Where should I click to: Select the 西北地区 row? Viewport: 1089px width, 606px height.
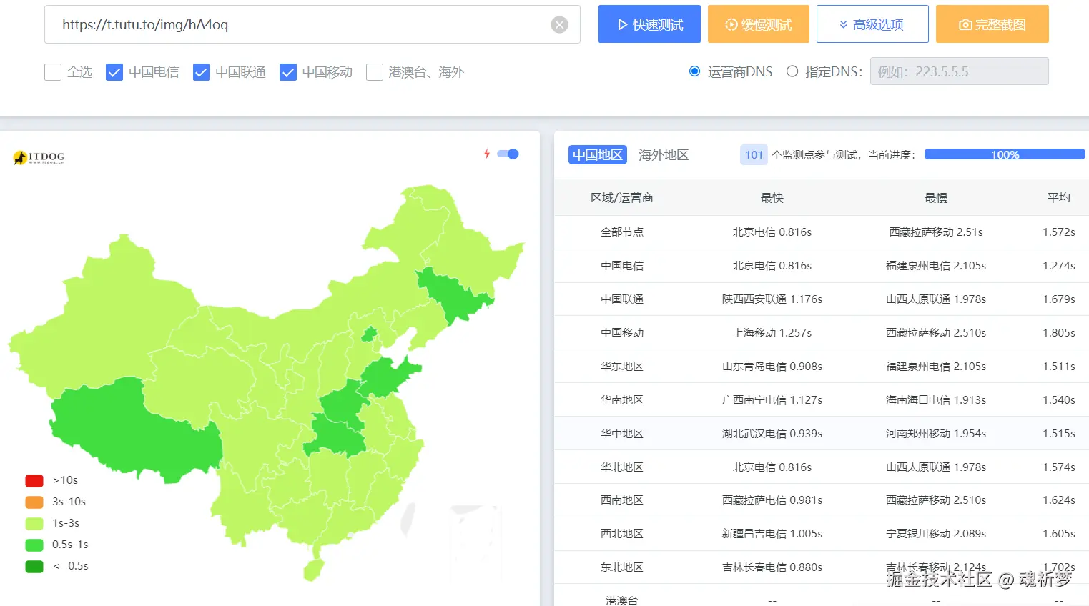(x=822, y=534)
